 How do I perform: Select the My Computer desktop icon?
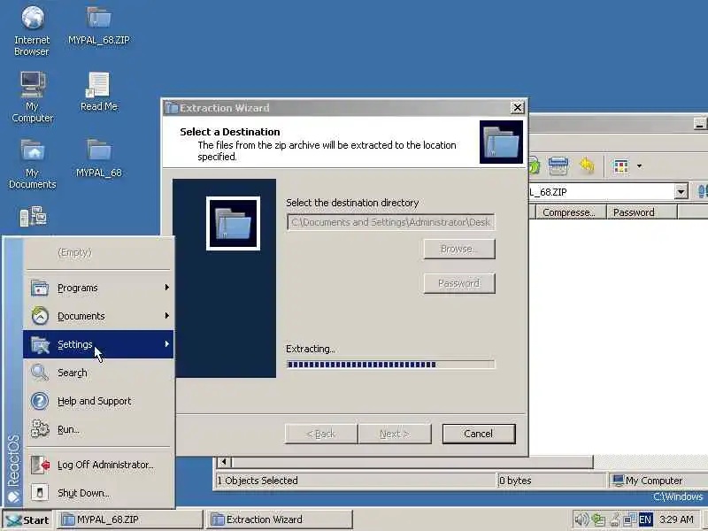[32, 96]
